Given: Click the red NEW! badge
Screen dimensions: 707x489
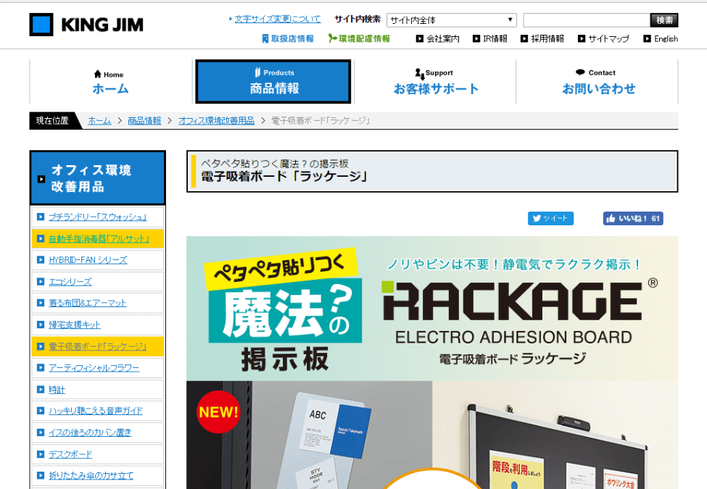Looking at the screenshot, I should coord(218,412).
